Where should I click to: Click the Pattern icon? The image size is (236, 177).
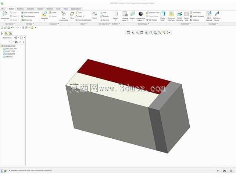coord(115,14)
